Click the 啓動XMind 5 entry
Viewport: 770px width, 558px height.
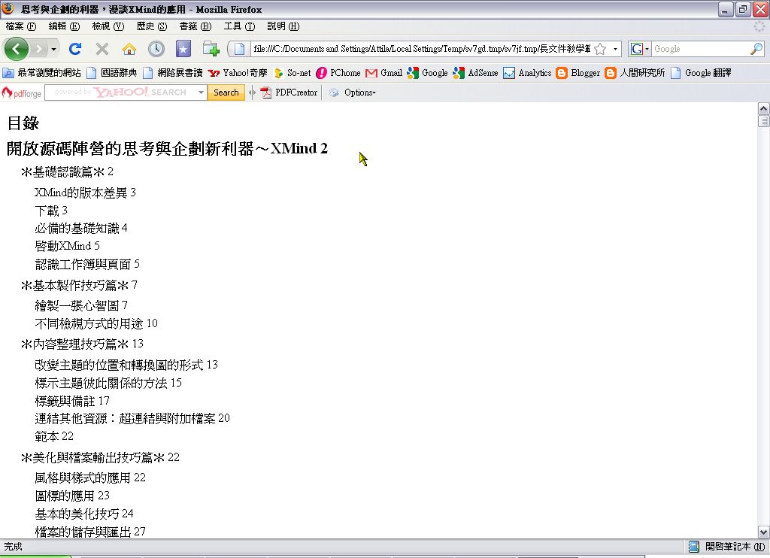coord(67,246)
